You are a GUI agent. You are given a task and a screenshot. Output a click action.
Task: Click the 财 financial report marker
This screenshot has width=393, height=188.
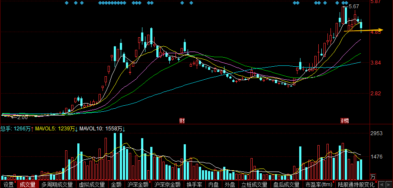[x=182, y=121]
